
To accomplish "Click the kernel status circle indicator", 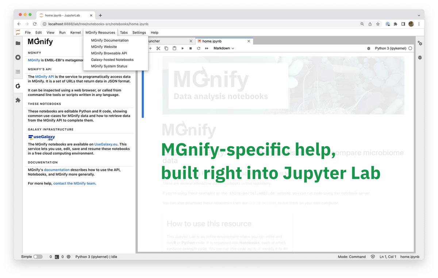I will coord(410,48).
